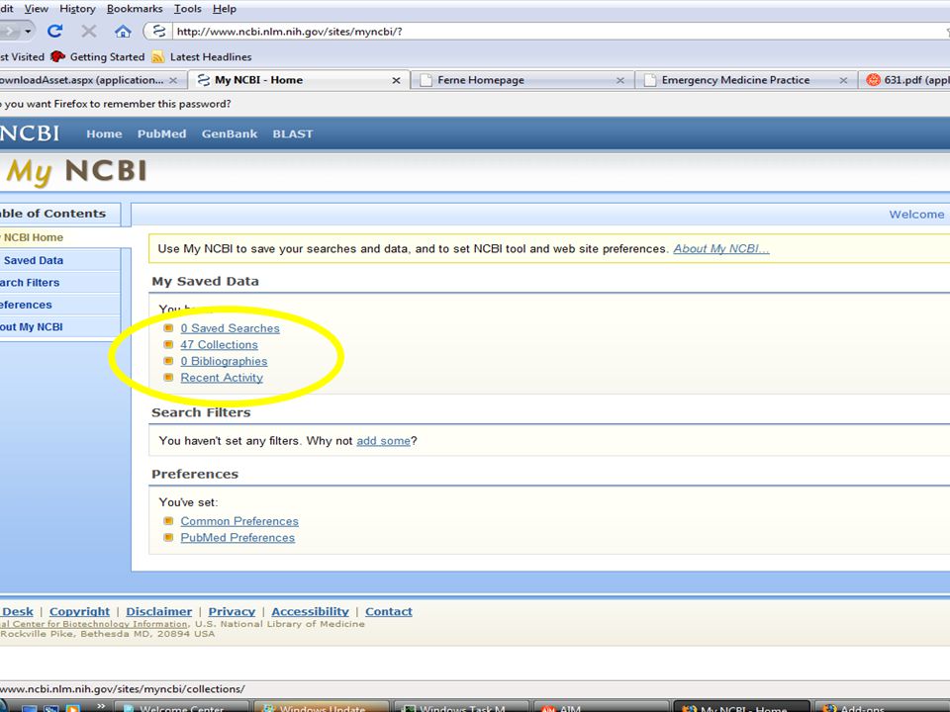Click the URL address bar field
The image size is (950, 712).
[x=557, y=31]
